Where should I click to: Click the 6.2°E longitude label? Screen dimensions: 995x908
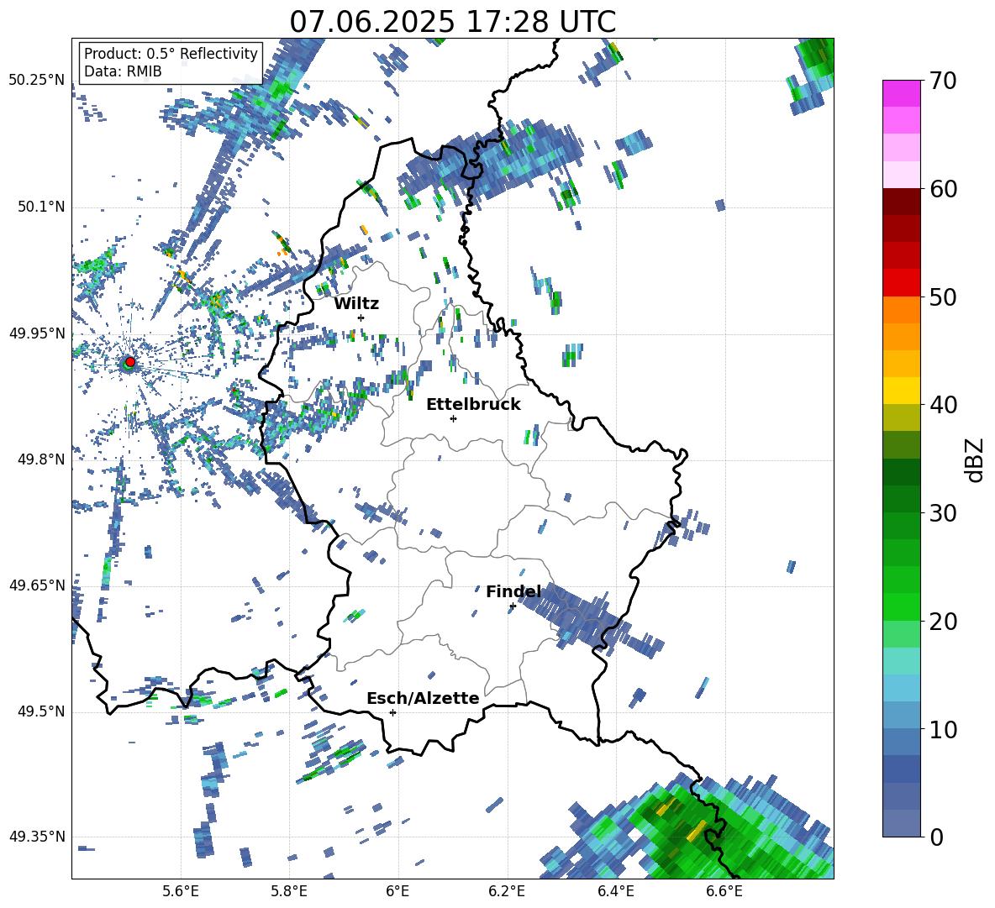point(507,891)
